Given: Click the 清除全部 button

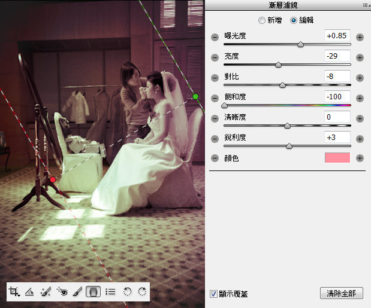Looking at the screenshot, I should 342,293.
